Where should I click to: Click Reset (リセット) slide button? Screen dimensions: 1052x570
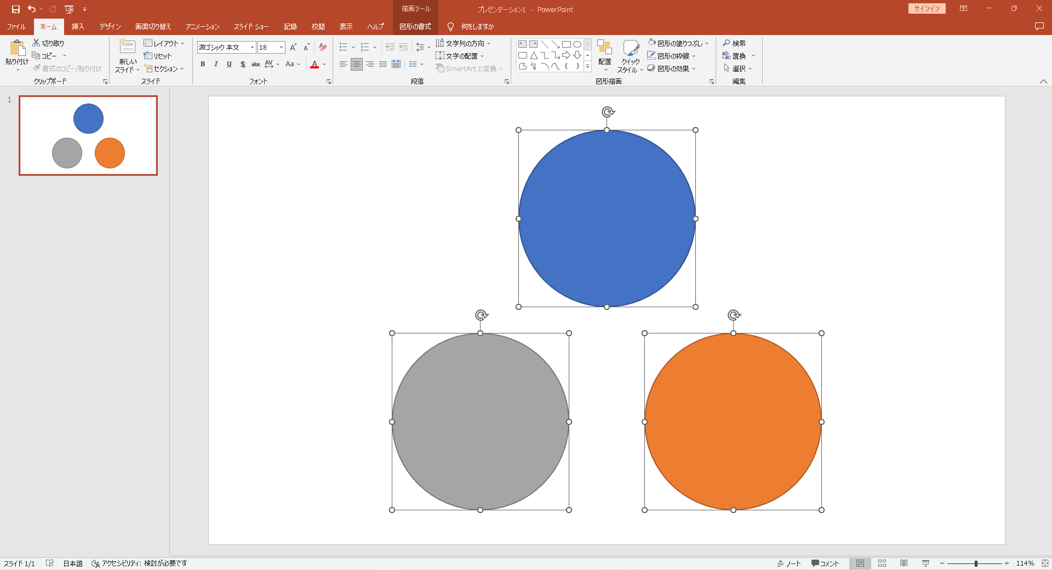[158, 56]
